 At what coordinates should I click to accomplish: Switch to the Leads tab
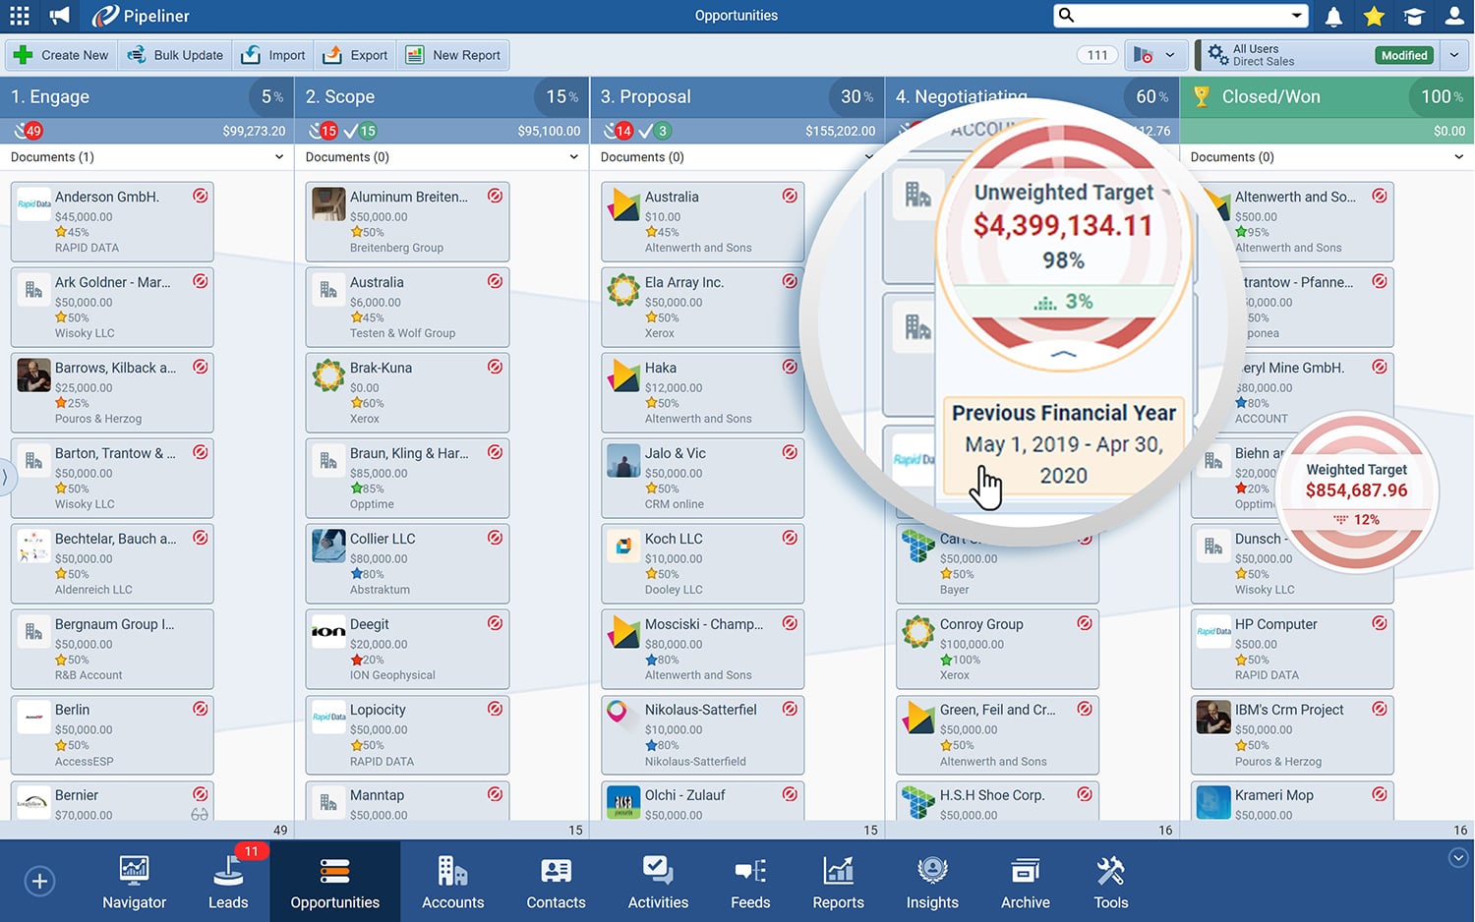coord(228,882)
